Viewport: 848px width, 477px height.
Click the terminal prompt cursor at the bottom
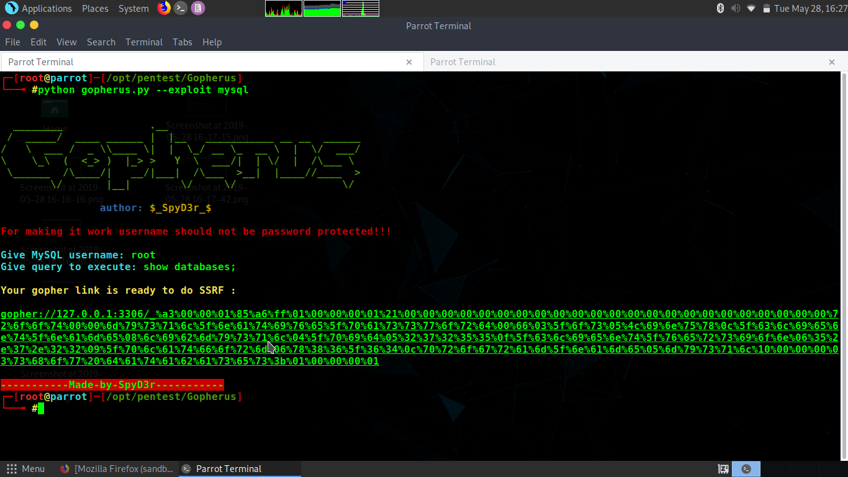41,408
